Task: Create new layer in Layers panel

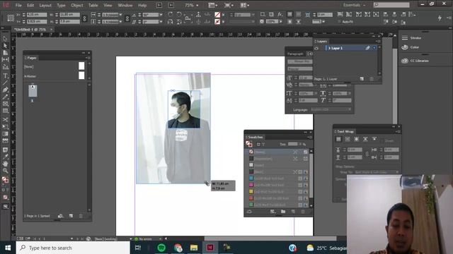Action: [x=362, y=78]
